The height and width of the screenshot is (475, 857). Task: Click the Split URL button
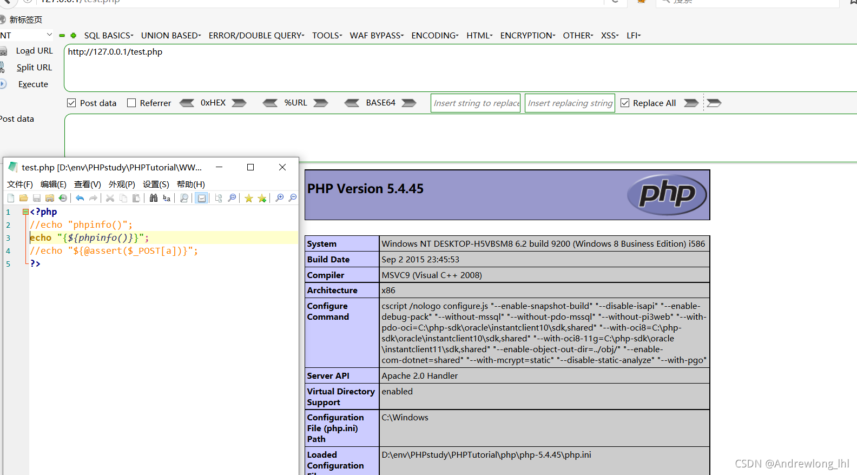tap(34, 68)
